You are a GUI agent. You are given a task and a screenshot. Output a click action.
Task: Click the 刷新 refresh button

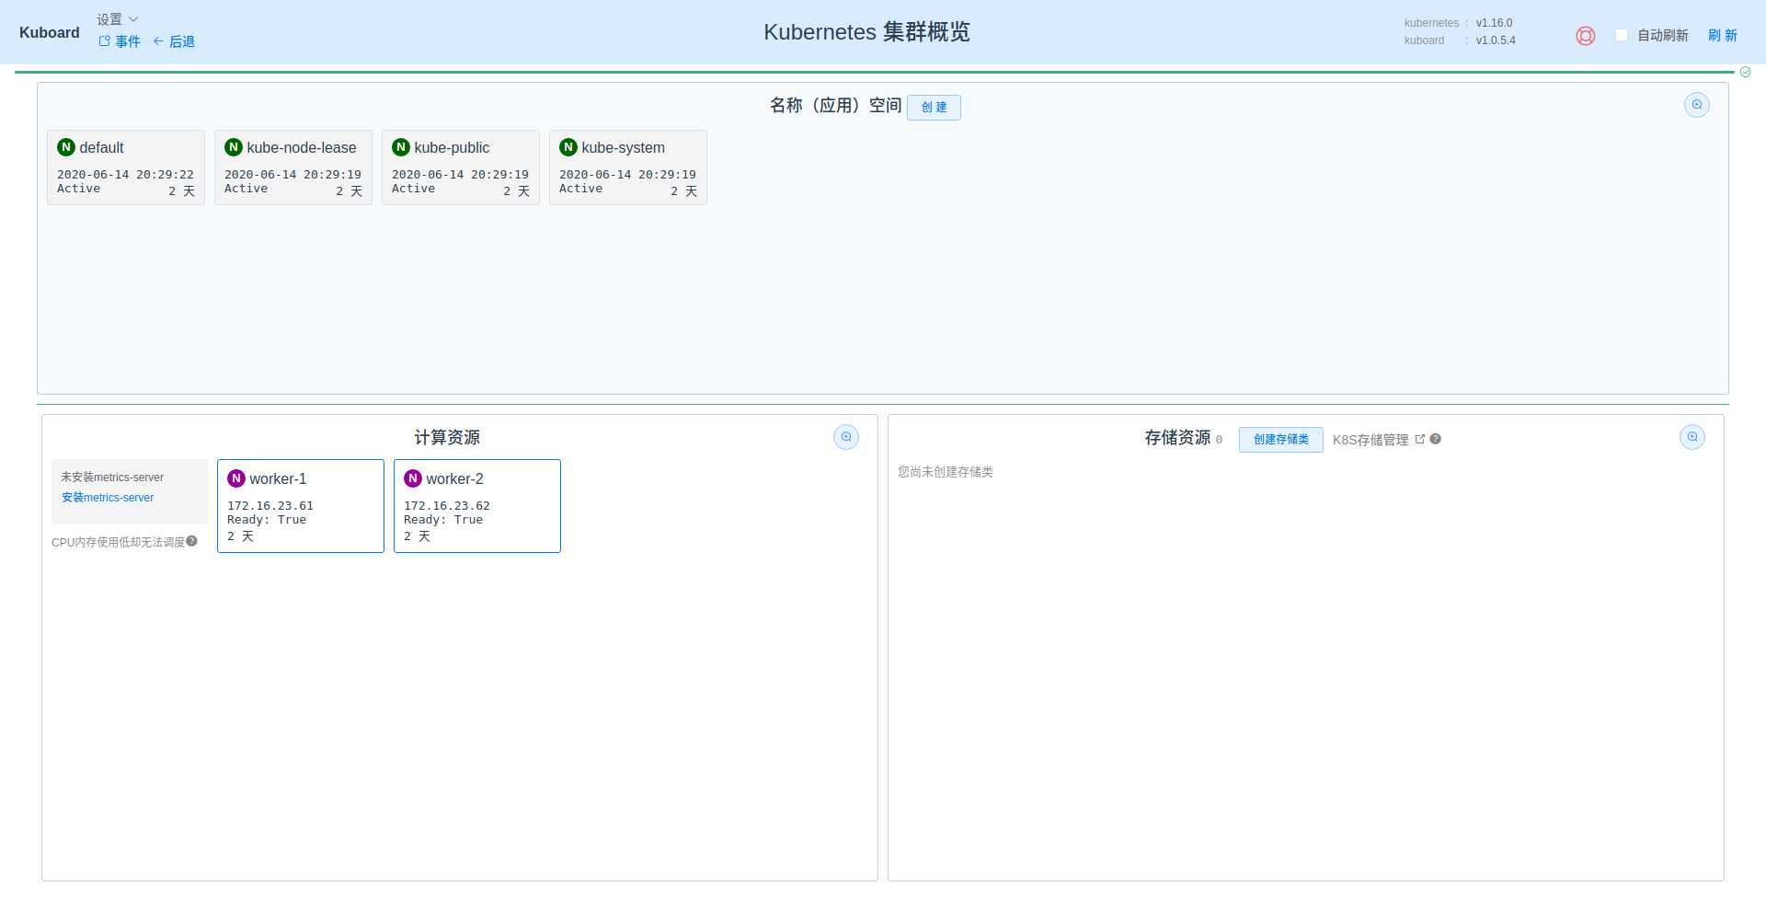(1723, 35)
